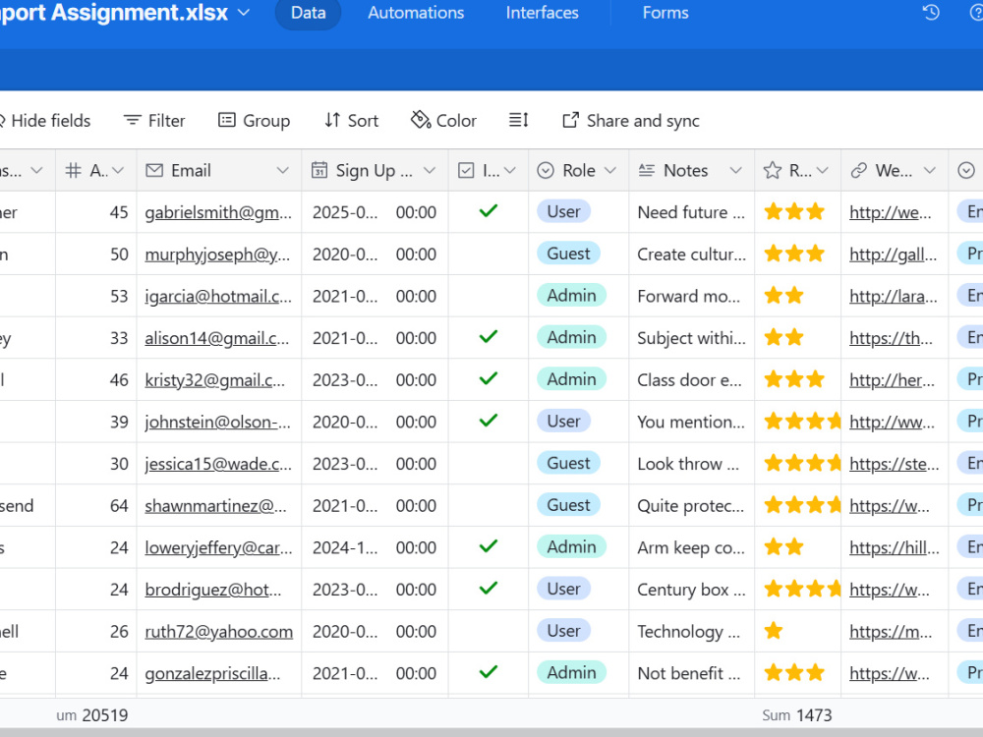Check the empty checkbox in murphyjoseph row
The width and height of the screenshot is (983, 737).
coord(489,254)
